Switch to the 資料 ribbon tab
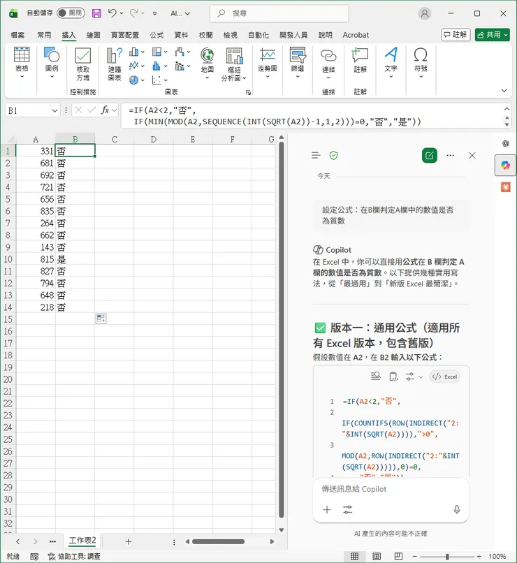Image resolution: width=517 pixels, height=563 pixels. point(181,35)
